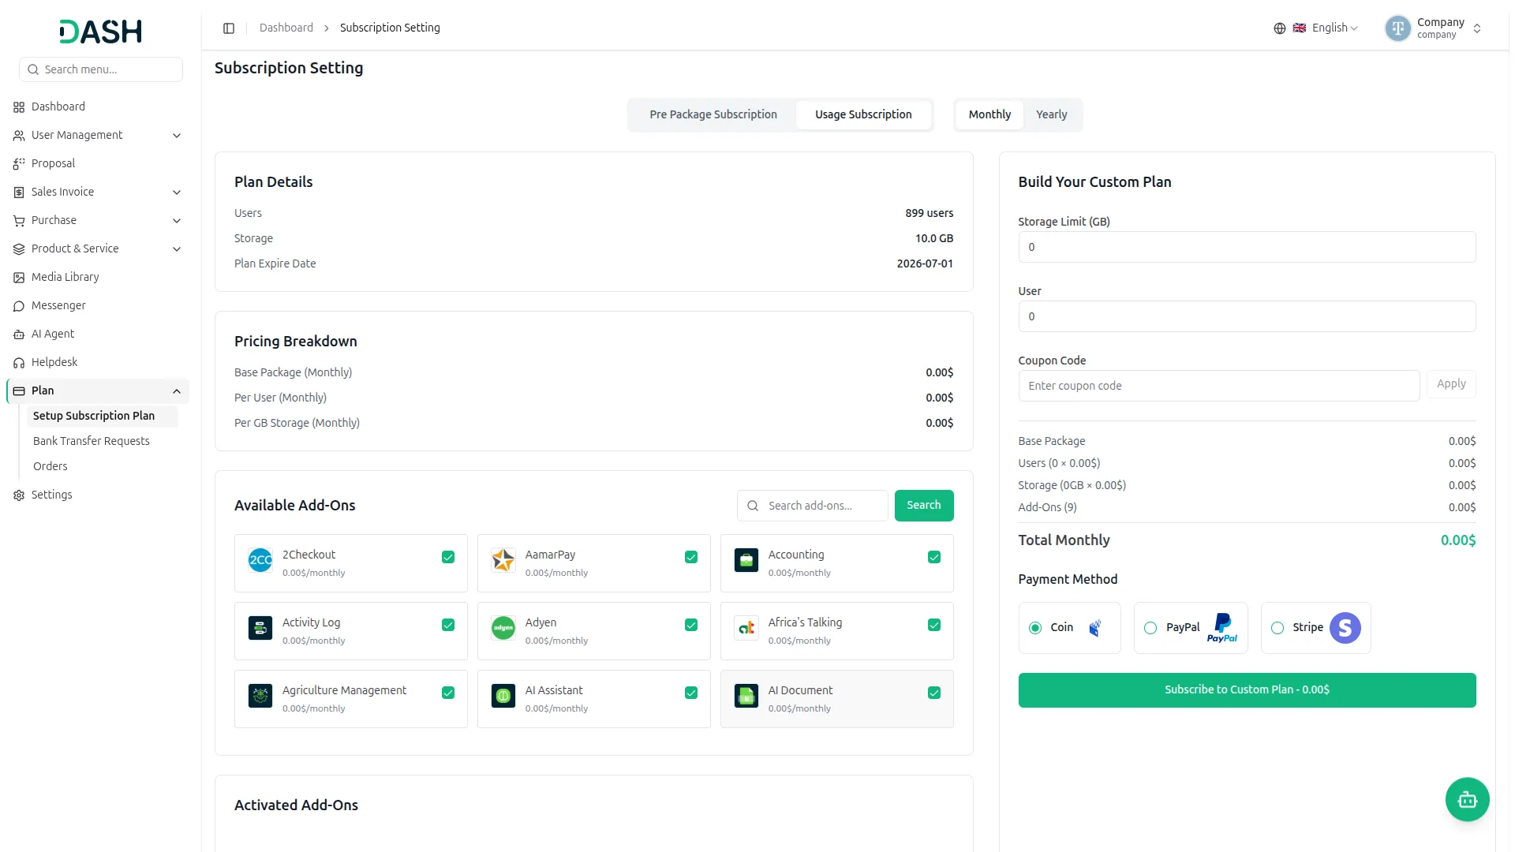
Task: Click the Accounting add-on icon
Action: tap(746, 560)
